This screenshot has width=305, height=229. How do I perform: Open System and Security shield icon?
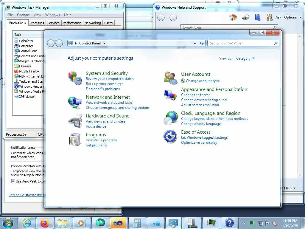(x=75, y=78)
